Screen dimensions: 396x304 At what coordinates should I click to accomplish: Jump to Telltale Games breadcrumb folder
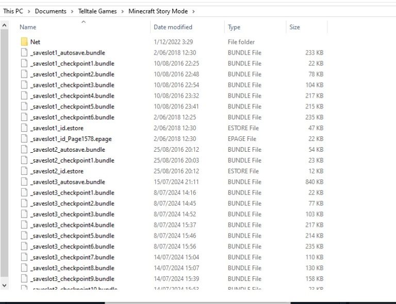pyautogui.click(x=97, y=11)
